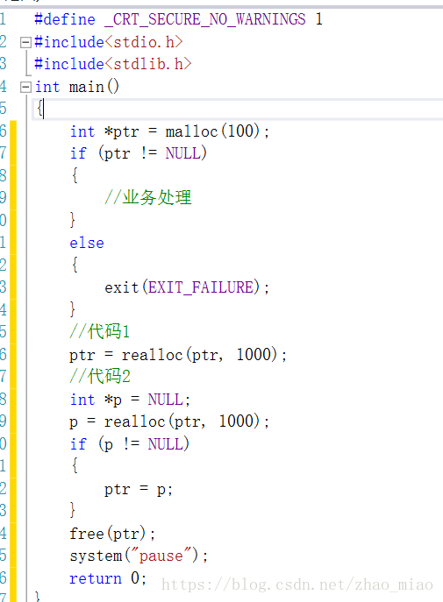Image resolution: width=443 pixels, height=602 pixels.
Task: Click the ptr = p; assignment
Action: coord(139,489)
